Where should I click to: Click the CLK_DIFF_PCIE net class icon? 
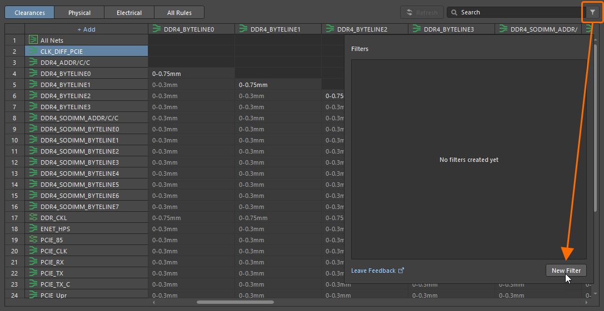(33, 52)
